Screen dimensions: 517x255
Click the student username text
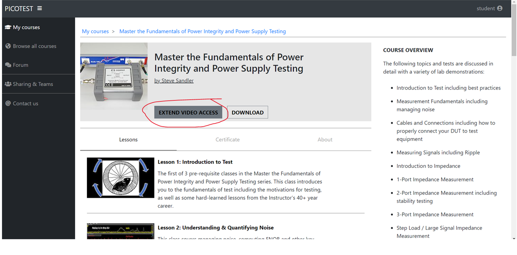(x=486, y=8)
